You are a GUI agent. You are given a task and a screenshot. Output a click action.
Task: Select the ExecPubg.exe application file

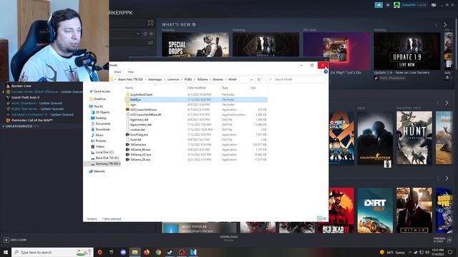(x=139, y=135)
